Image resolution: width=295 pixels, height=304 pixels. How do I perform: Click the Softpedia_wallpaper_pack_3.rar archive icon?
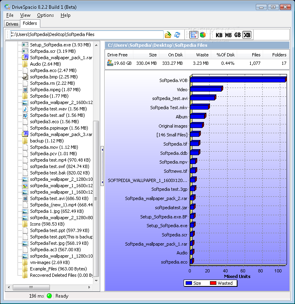tap(25, 134)
